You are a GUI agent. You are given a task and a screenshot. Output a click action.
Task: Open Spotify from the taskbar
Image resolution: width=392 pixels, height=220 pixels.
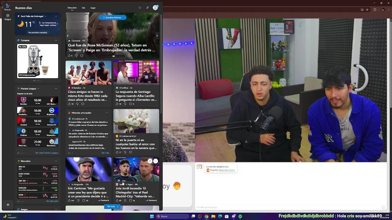click(x=240, y=216)
